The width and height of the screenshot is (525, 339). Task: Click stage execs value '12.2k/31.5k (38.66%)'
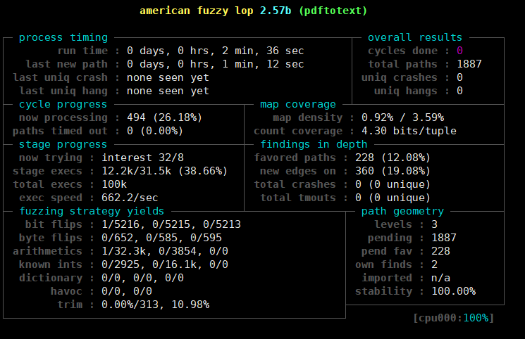[164, 171]
